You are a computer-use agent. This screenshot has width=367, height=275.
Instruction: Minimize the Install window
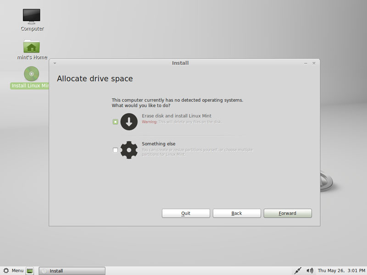point(306,63)
